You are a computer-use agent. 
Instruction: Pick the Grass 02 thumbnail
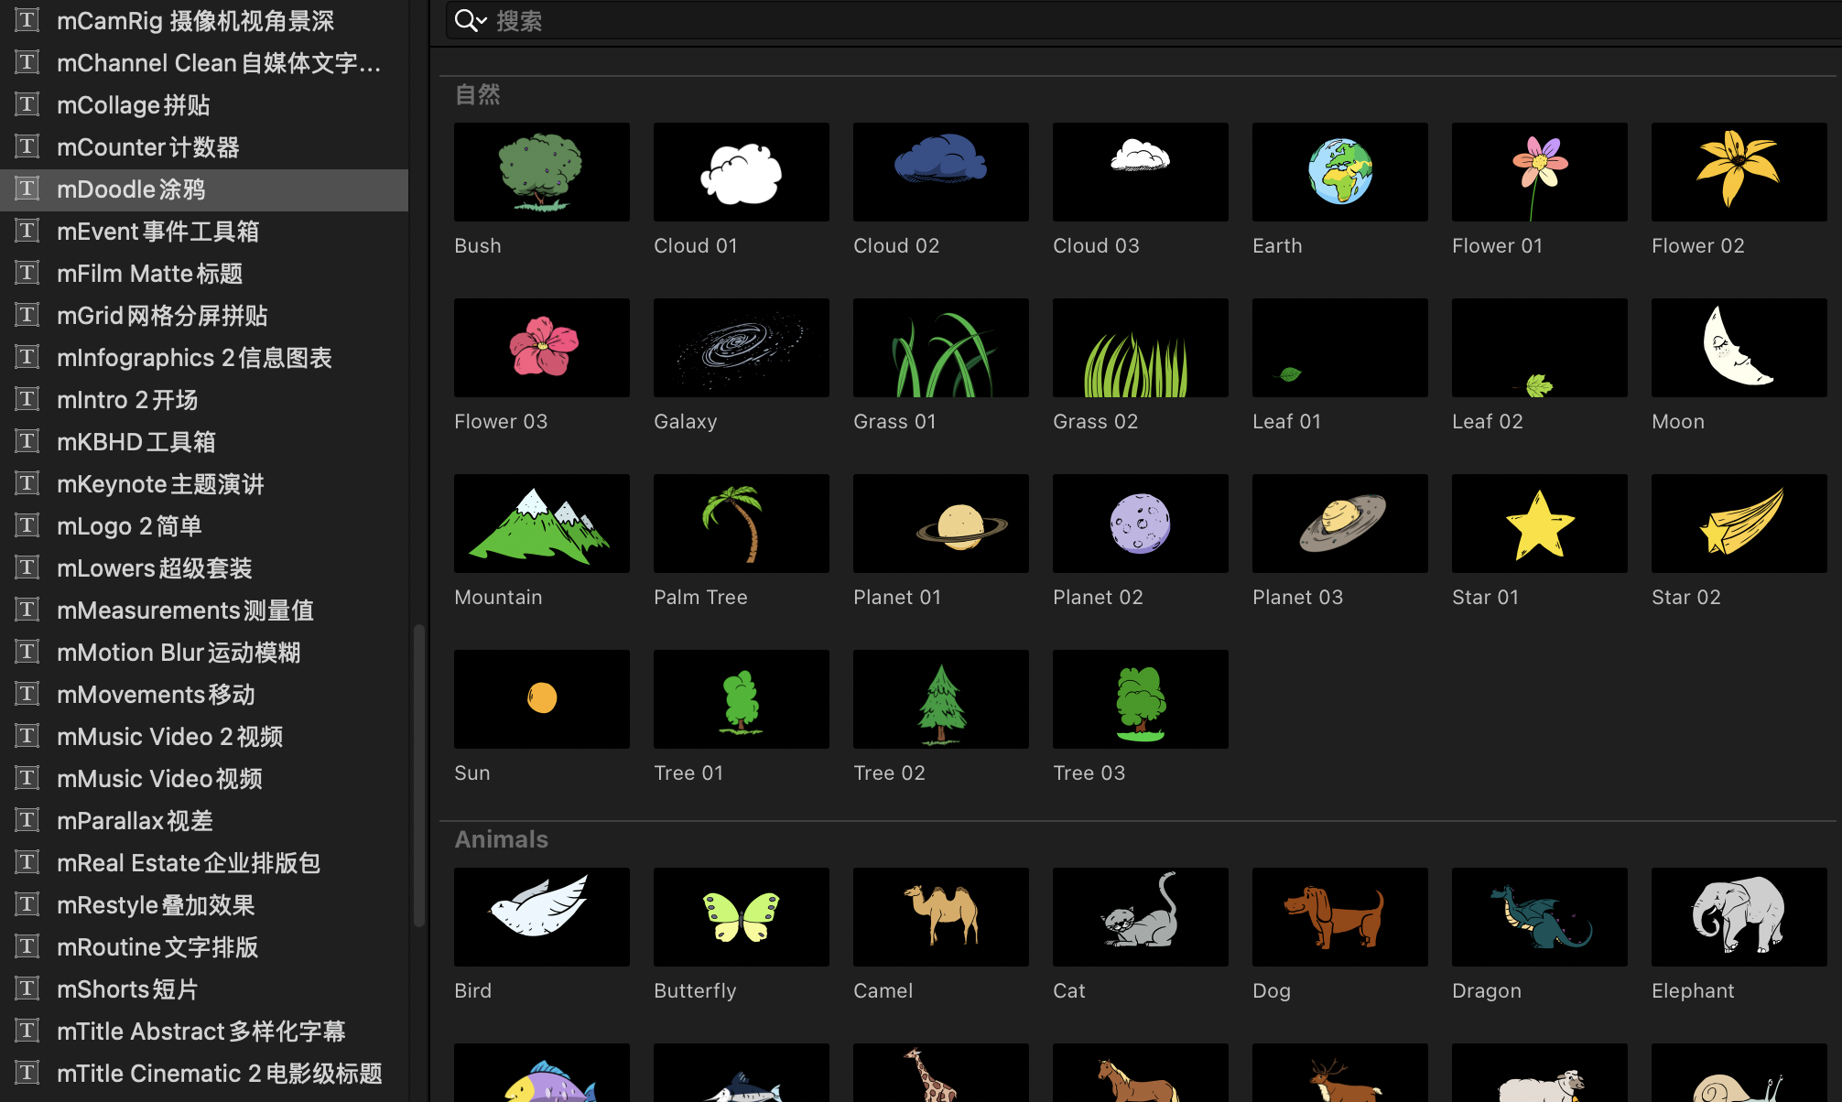(1141, 348)
